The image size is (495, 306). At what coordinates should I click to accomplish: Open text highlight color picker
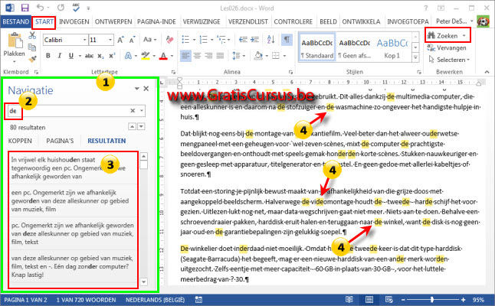(146, 56)
